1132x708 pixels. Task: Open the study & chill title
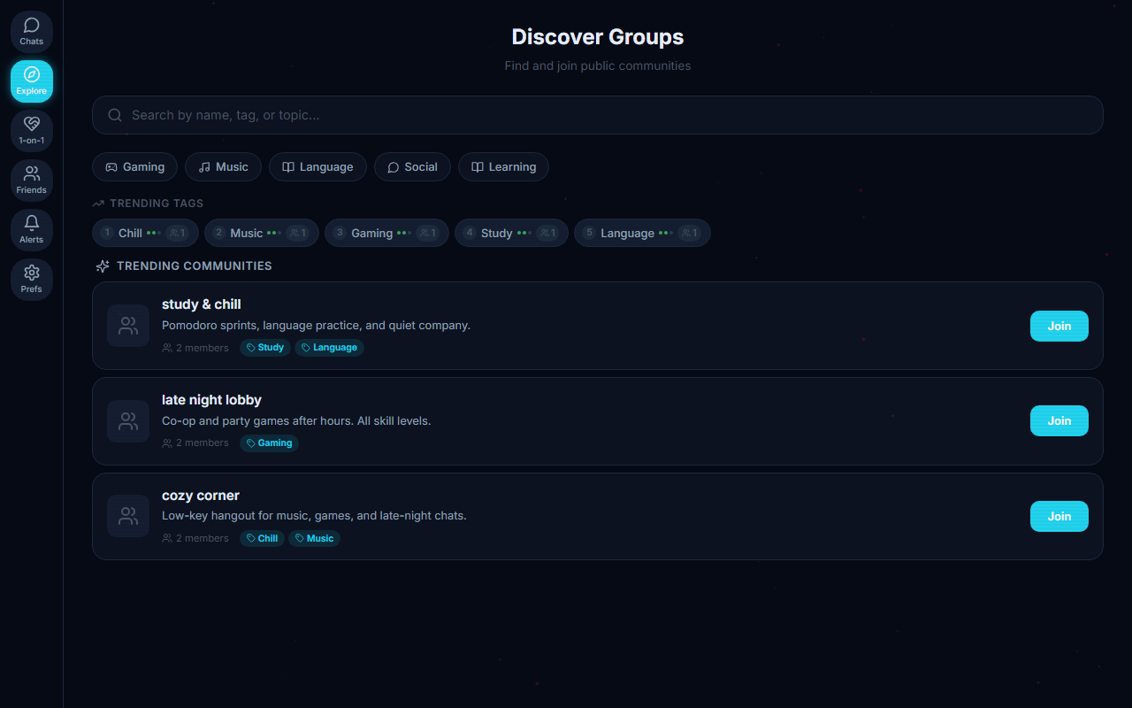tap(202, 304)
